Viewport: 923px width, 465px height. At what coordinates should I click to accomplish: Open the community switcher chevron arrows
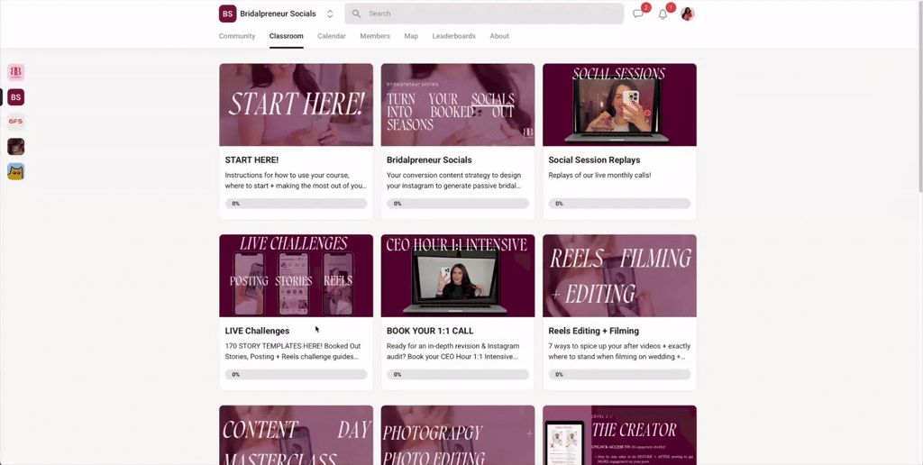pos(330,14)
